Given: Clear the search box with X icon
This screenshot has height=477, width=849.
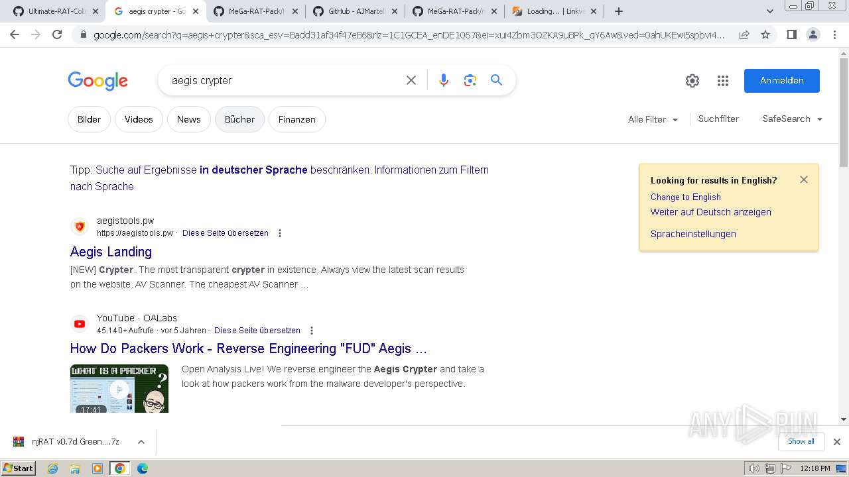Looking at the screenshot, I should (411, 80).
